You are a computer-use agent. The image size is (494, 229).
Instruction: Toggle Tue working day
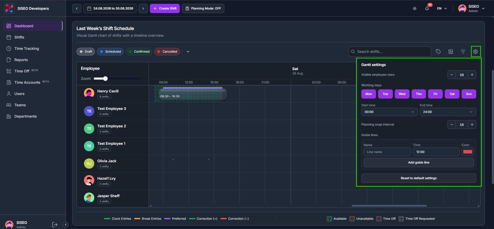tap(385, 94)
